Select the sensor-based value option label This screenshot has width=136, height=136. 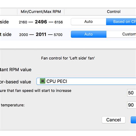click(x=15, y=82)
